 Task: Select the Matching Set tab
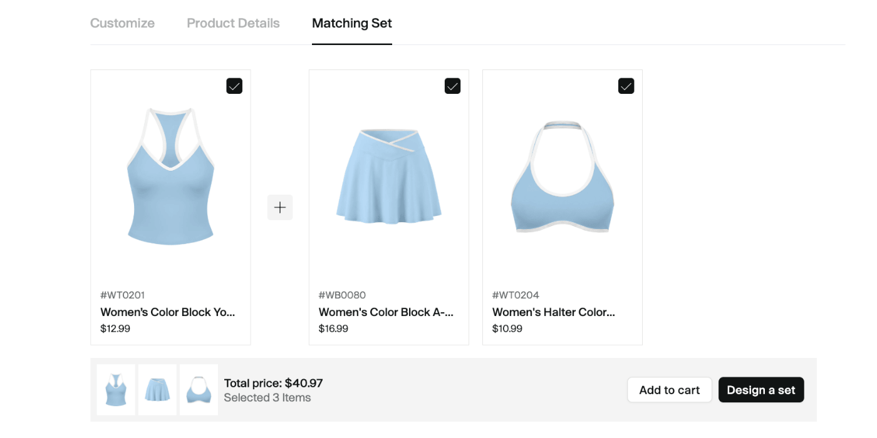pos(352,23)
